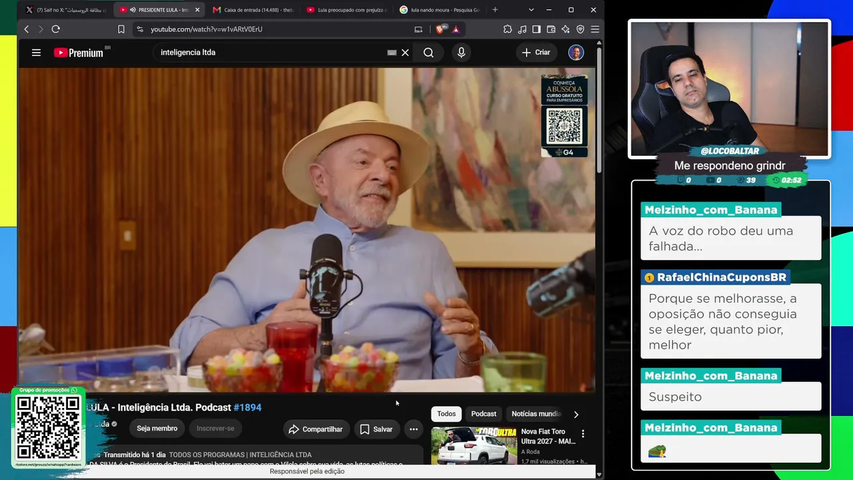Screen dimensions: 853x480
Task: Open the media control music-note icon
Action: pyautogui.click(x=522, y=29)
